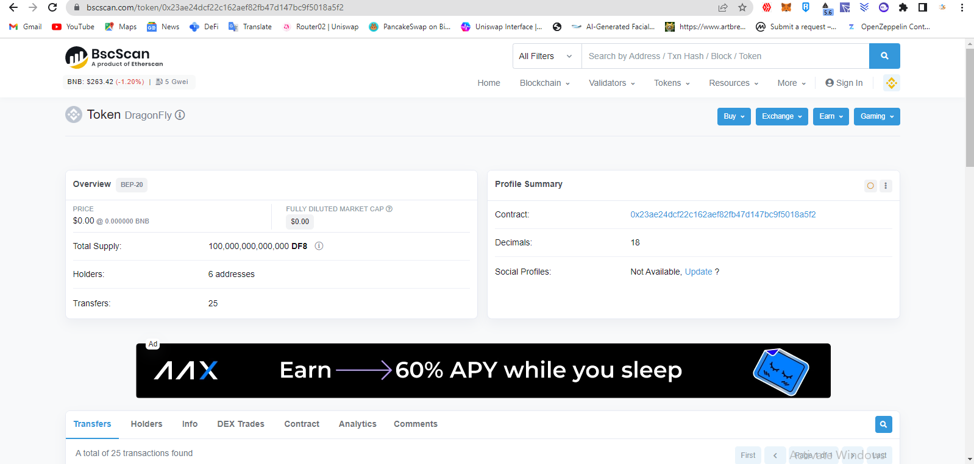Click the orange circle icon in Profile Summary

[870, 186]
